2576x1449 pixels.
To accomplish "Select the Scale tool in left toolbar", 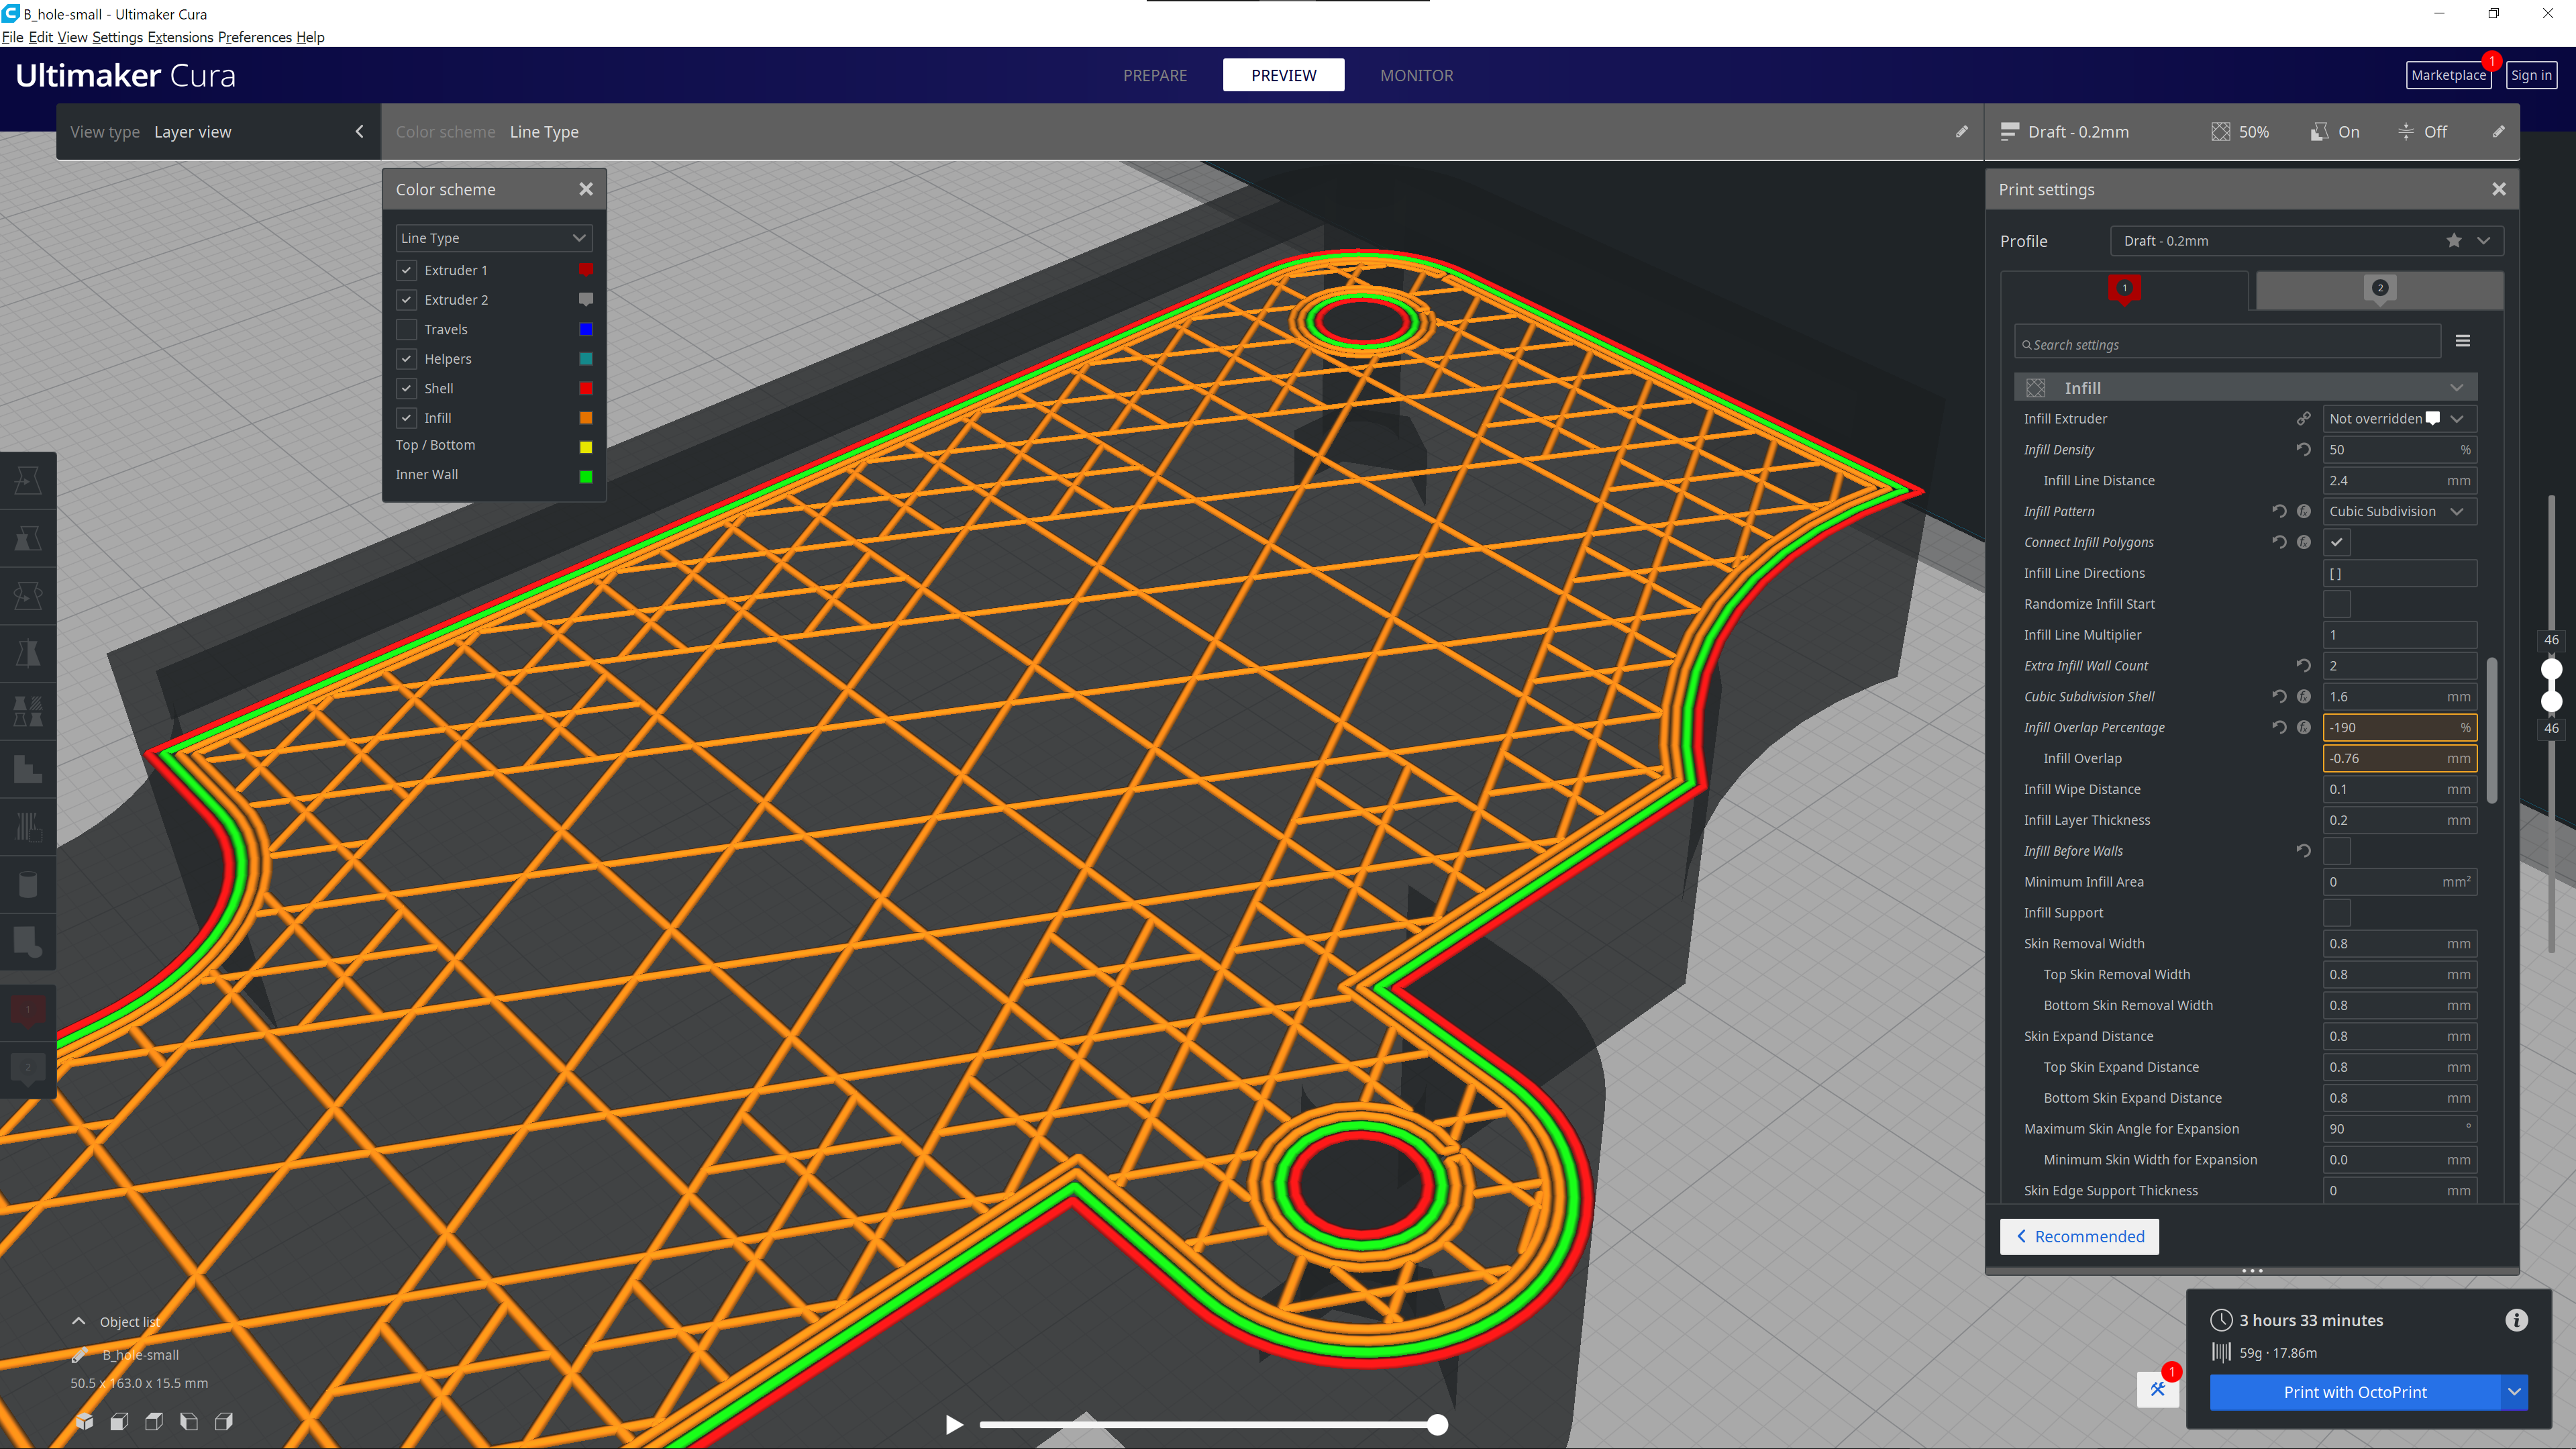I will coord(28,539).
